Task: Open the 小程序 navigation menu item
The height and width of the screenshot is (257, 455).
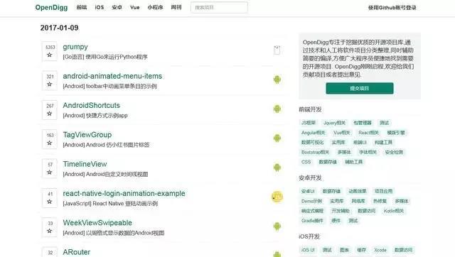Action: 155,7
